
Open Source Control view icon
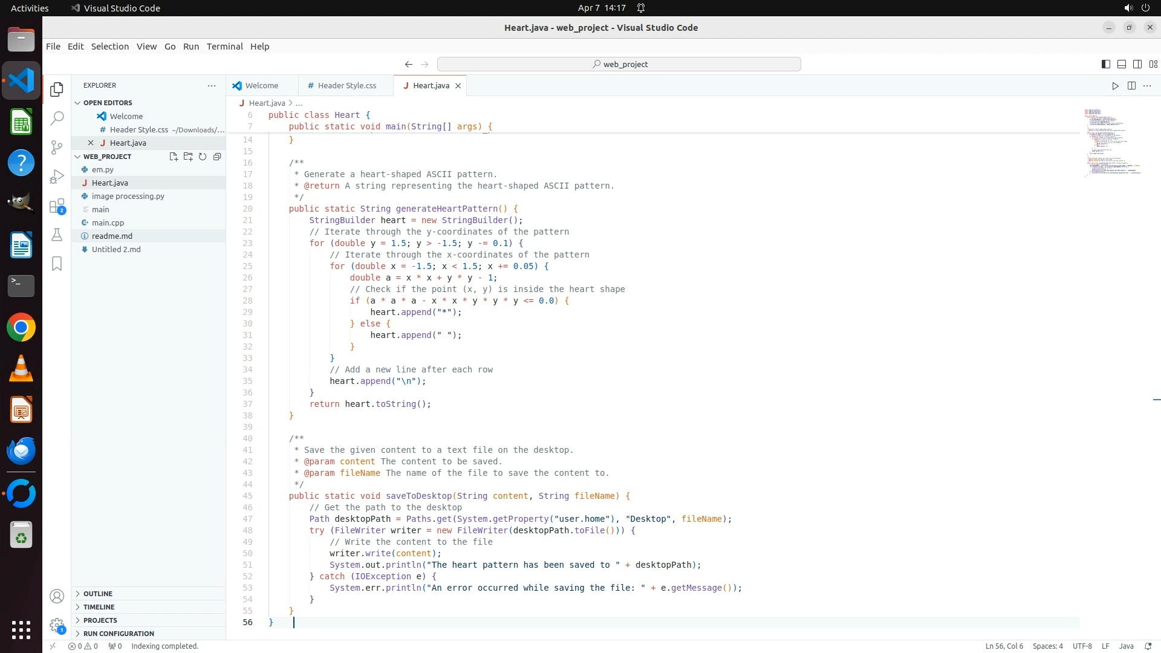pos(57,148)
